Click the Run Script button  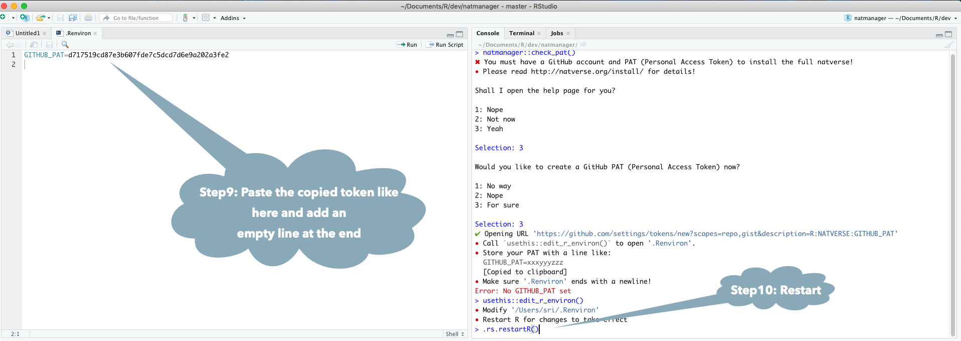click(x=444, y=45)
